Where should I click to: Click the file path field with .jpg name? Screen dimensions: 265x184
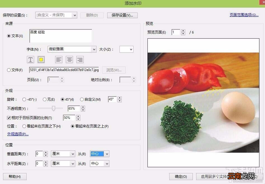[64, 70]
